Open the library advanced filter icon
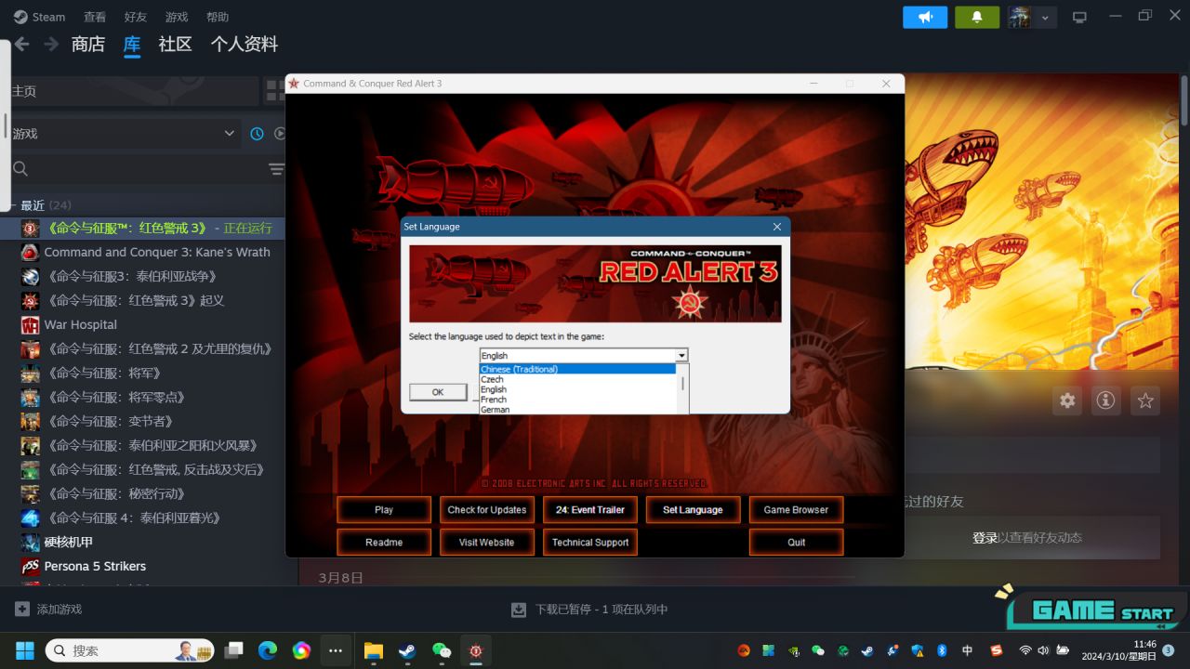The height and width of the screenshot is (669, 1190). (276, 169)
